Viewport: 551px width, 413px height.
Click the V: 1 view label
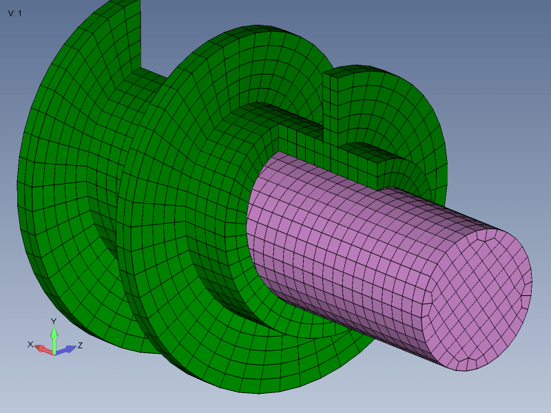14,14
